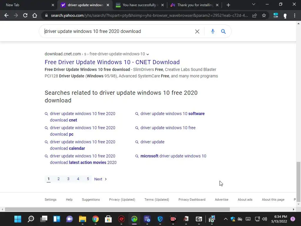The width and height of the screenshot is (301, 226).
Task: Launch Google Chrome from the taskbar
Action: click(96, 219)
